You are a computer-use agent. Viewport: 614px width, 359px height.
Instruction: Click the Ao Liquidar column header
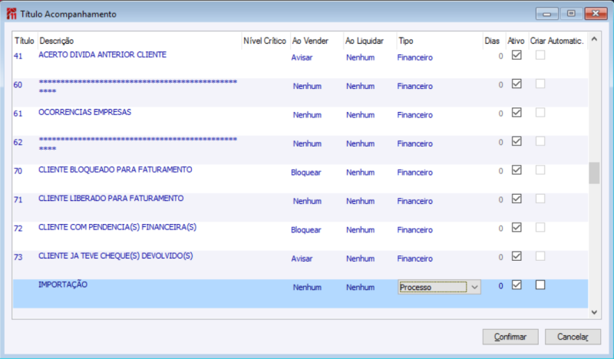(x=364, y=41)
